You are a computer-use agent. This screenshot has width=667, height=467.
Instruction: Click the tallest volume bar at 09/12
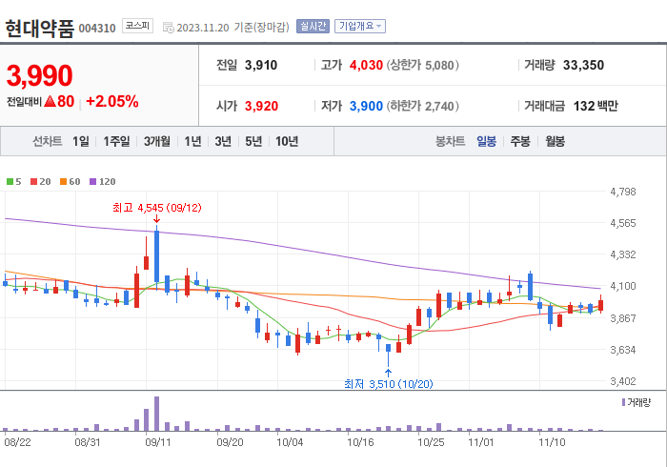[x=156, y=414]
